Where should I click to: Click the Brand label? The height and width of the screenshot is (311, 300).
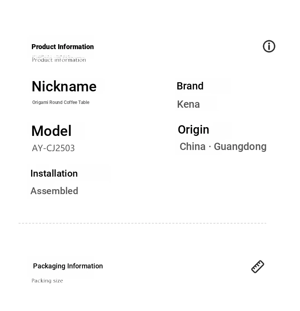[x=190, y=86]
